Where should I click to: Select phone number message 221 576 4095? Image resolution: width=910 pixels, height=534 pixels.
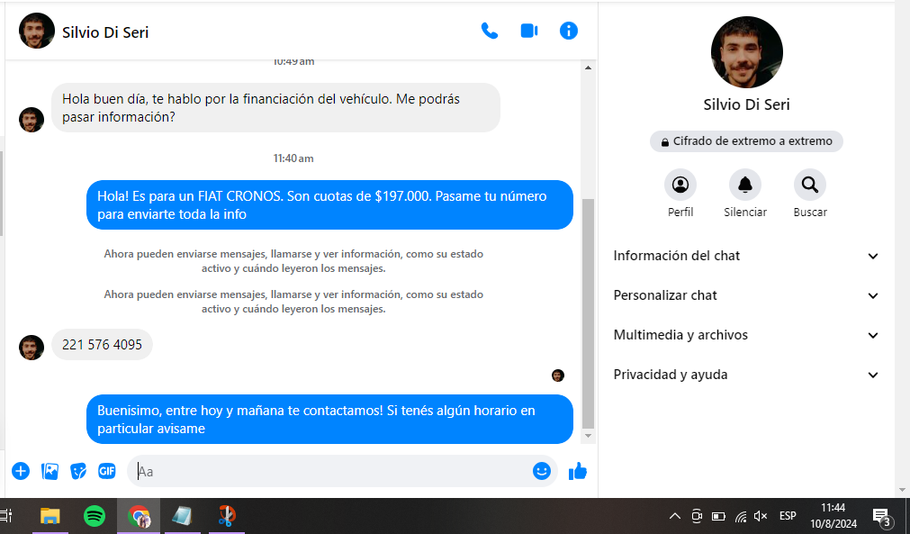tap(102, 345)
